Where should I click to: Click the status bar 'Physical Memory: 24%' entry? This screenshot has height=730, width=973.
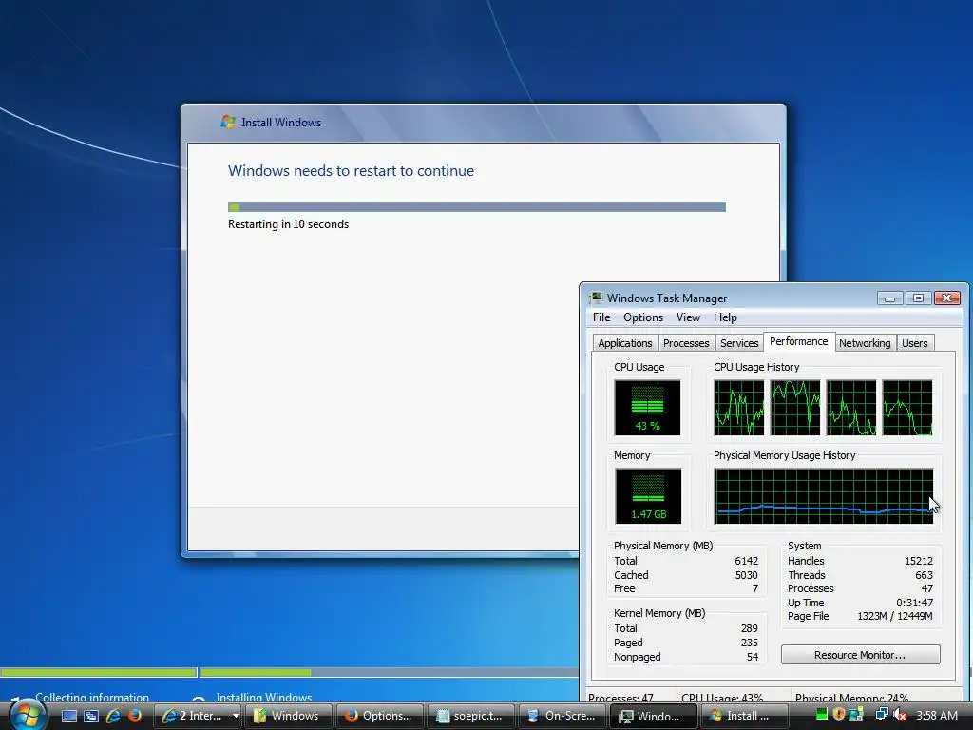[851, 698]
